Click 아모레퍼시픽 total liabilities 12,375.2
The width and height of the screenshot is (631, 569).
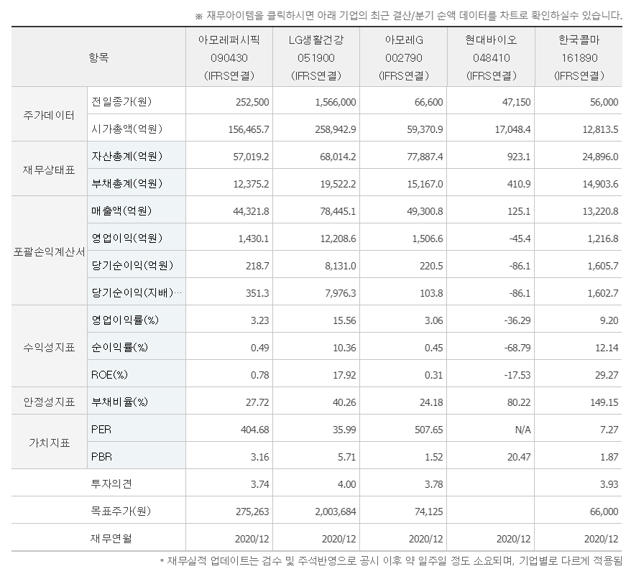point(251,184)
